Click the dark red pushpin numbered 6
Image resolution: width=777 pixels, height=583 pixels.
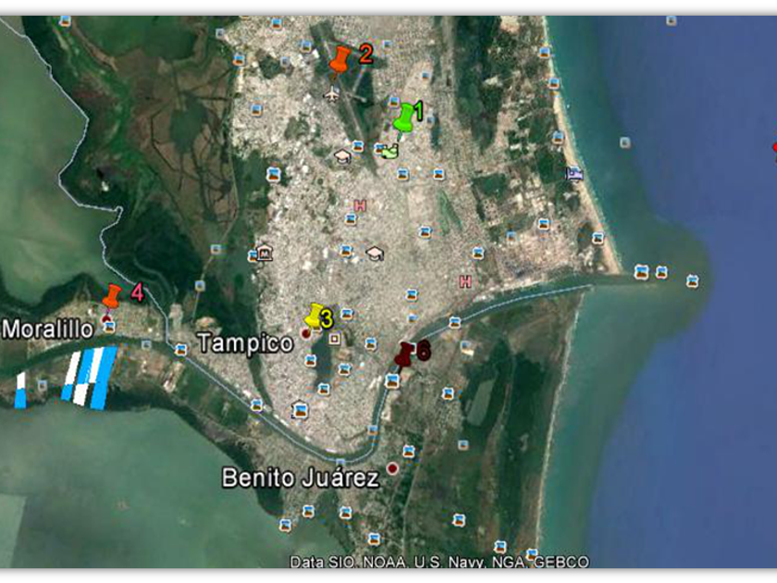coord(404,354)
